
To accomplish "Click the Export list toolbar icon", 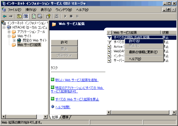I will (x=40, y=16).
